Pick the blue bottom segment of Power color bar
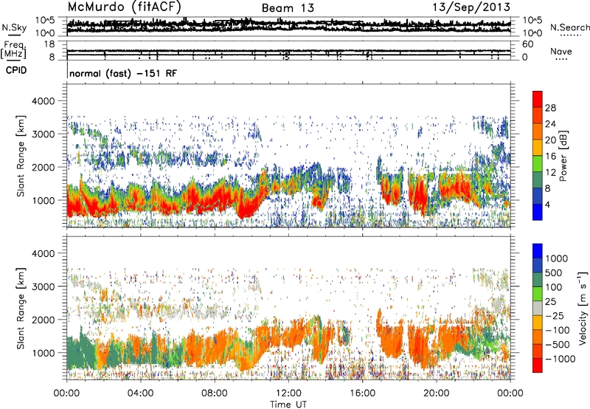The image size is (590, 409). tap(538, 213)
